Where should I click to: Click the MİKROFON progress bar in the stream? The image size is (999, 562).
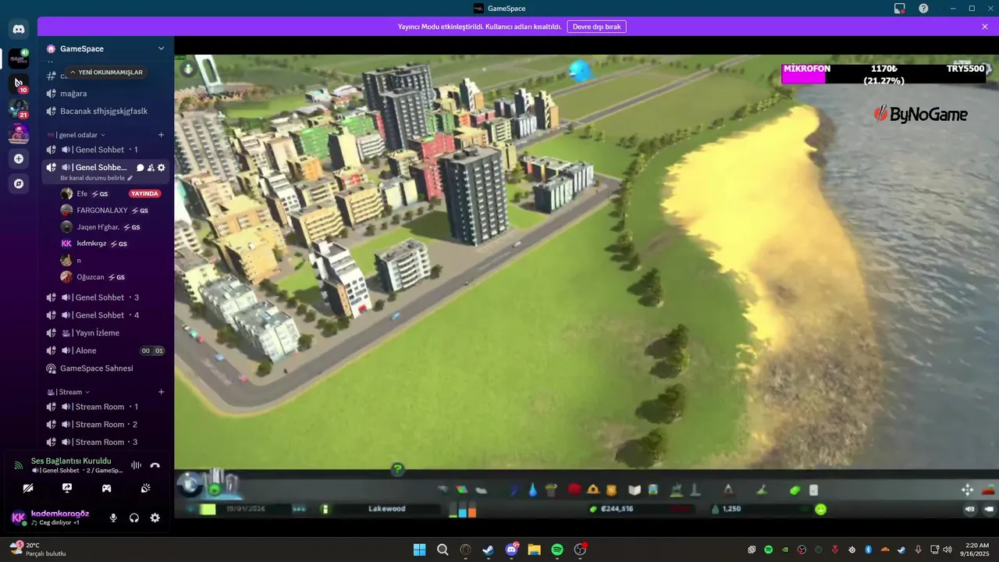point(884,74)
